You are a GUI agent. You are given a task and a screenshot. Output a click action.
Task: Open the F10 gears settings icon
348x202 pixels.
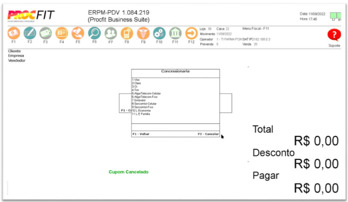[x=159, y=33]
